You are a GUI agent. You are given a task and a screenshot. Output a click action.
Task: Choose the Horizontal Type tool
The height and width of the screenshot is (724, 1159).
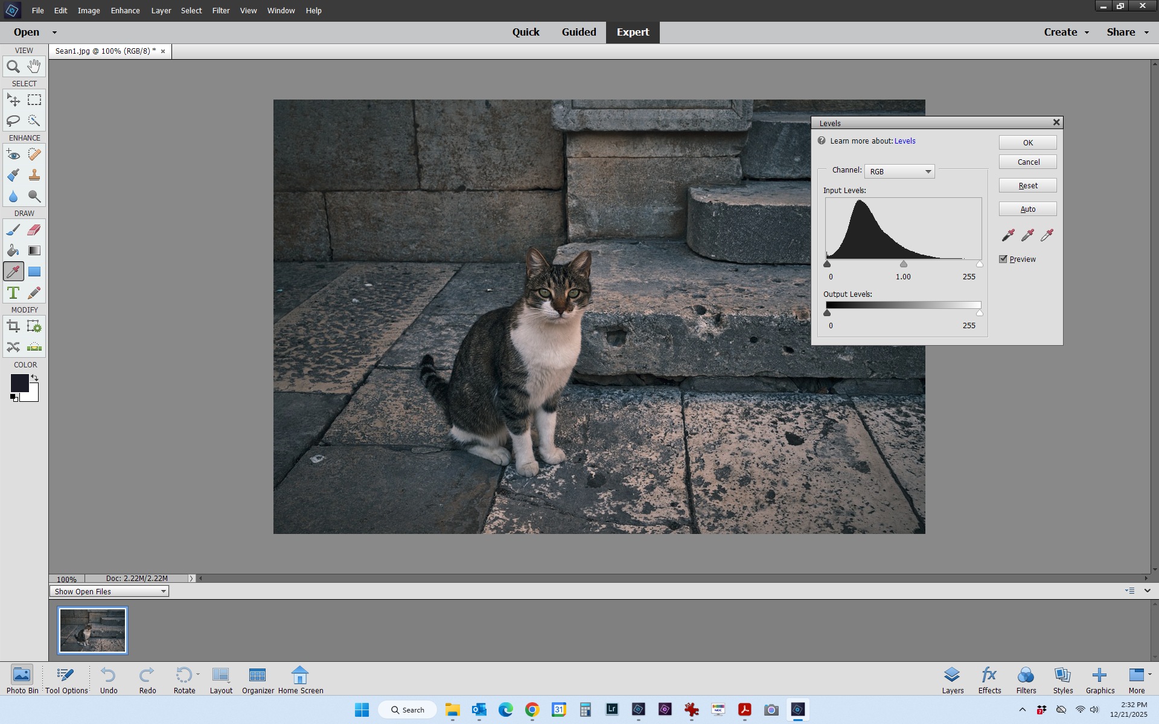[13, 293]
